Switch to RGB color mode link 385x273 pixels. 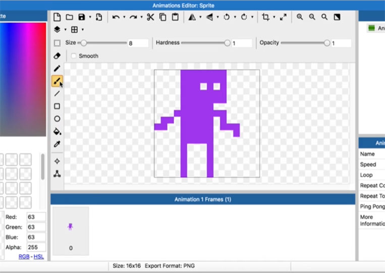pos(24,256)
